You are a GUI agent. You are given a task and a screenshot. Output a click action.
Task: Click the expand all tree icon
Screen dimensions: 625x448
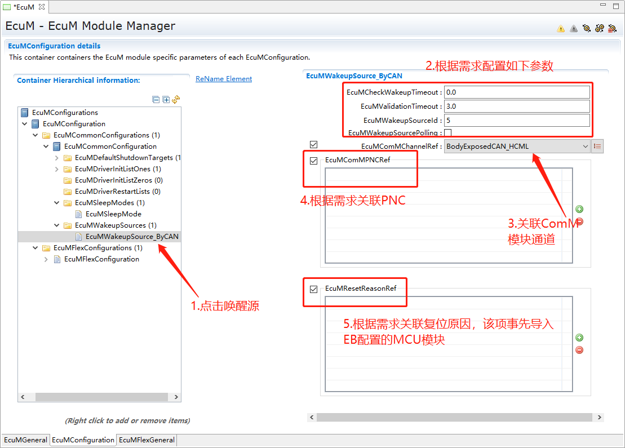pos(166,100)
